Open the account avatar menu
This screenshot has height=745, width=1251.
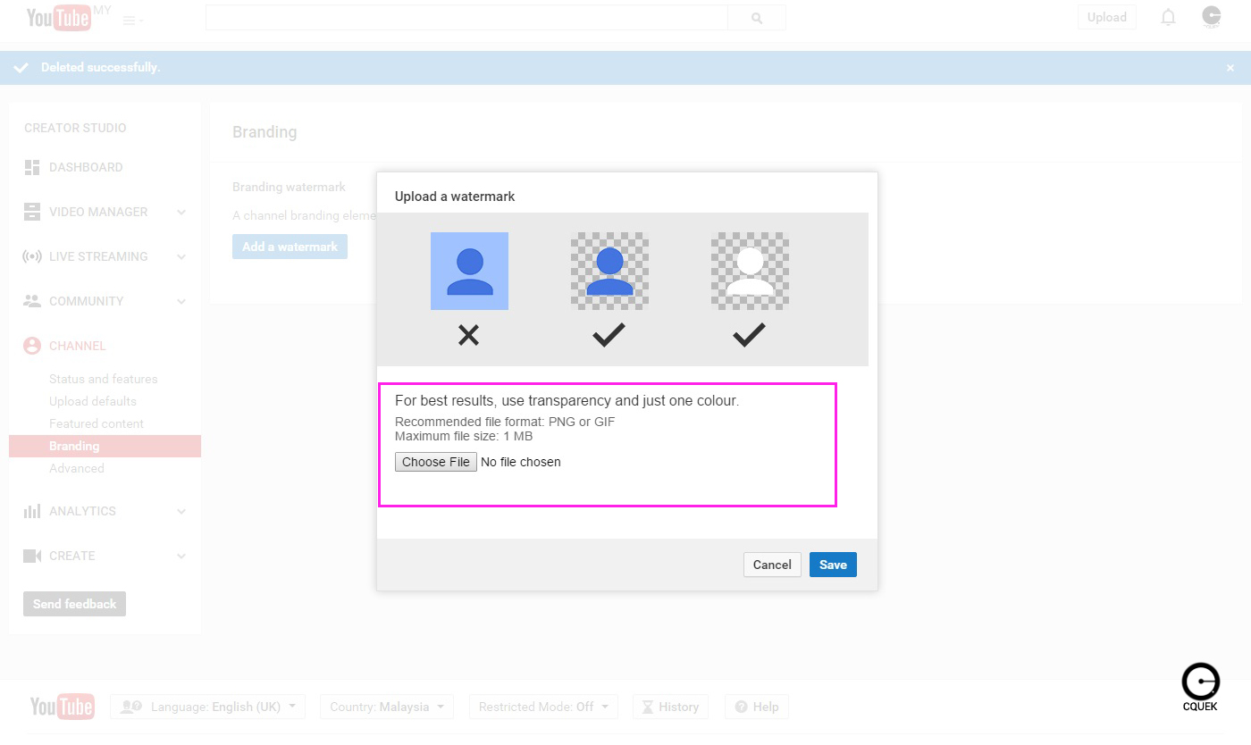tap(1212, 16)
